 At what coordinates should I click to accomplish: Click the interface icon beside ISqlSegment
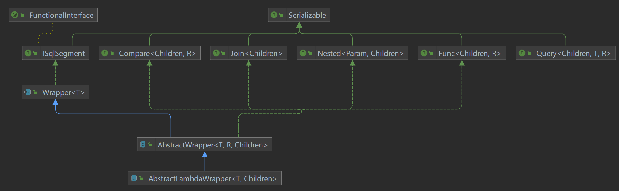pyautogui.click(x=28, y=53)
